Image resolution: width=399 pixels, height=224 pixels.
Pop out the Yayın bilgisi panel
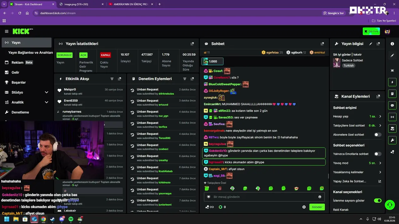point(378,44)
